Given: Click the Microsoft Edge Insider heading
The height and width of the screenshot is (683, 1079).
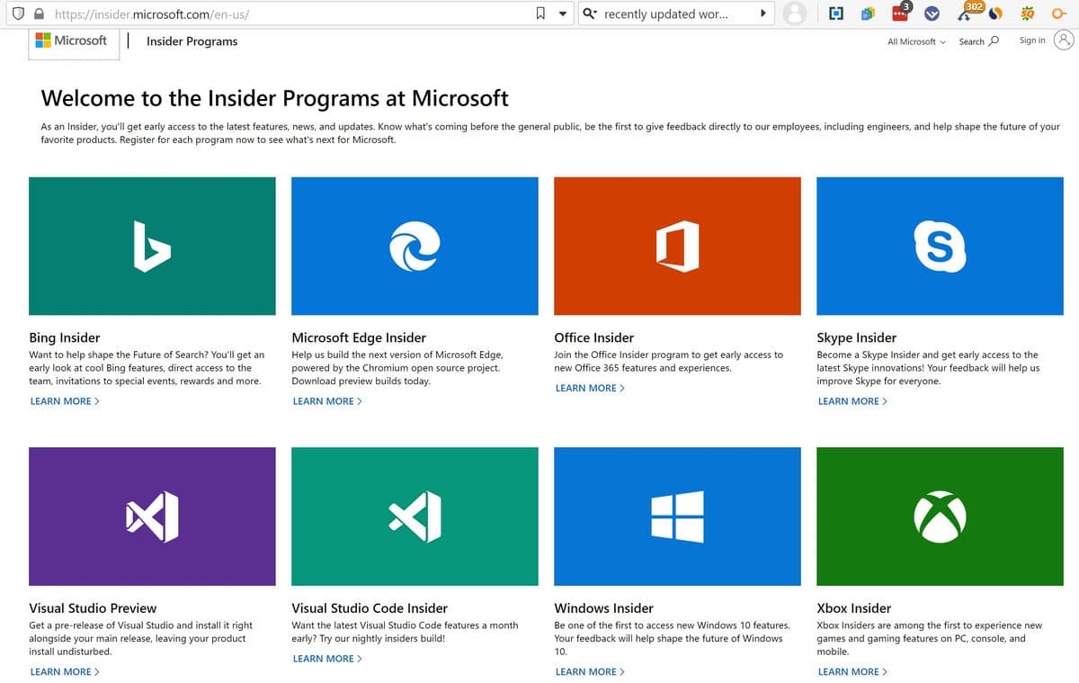Looking at the screenshot, I should [359, 337].
